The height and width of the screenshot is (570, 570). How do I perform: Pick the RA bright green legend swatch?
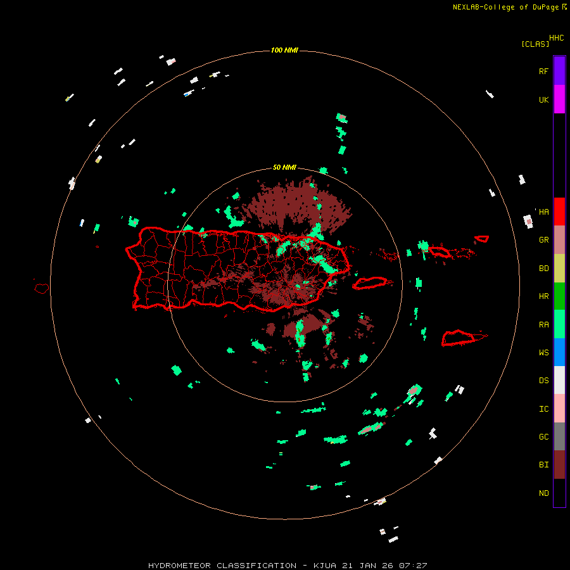[559, 324]
